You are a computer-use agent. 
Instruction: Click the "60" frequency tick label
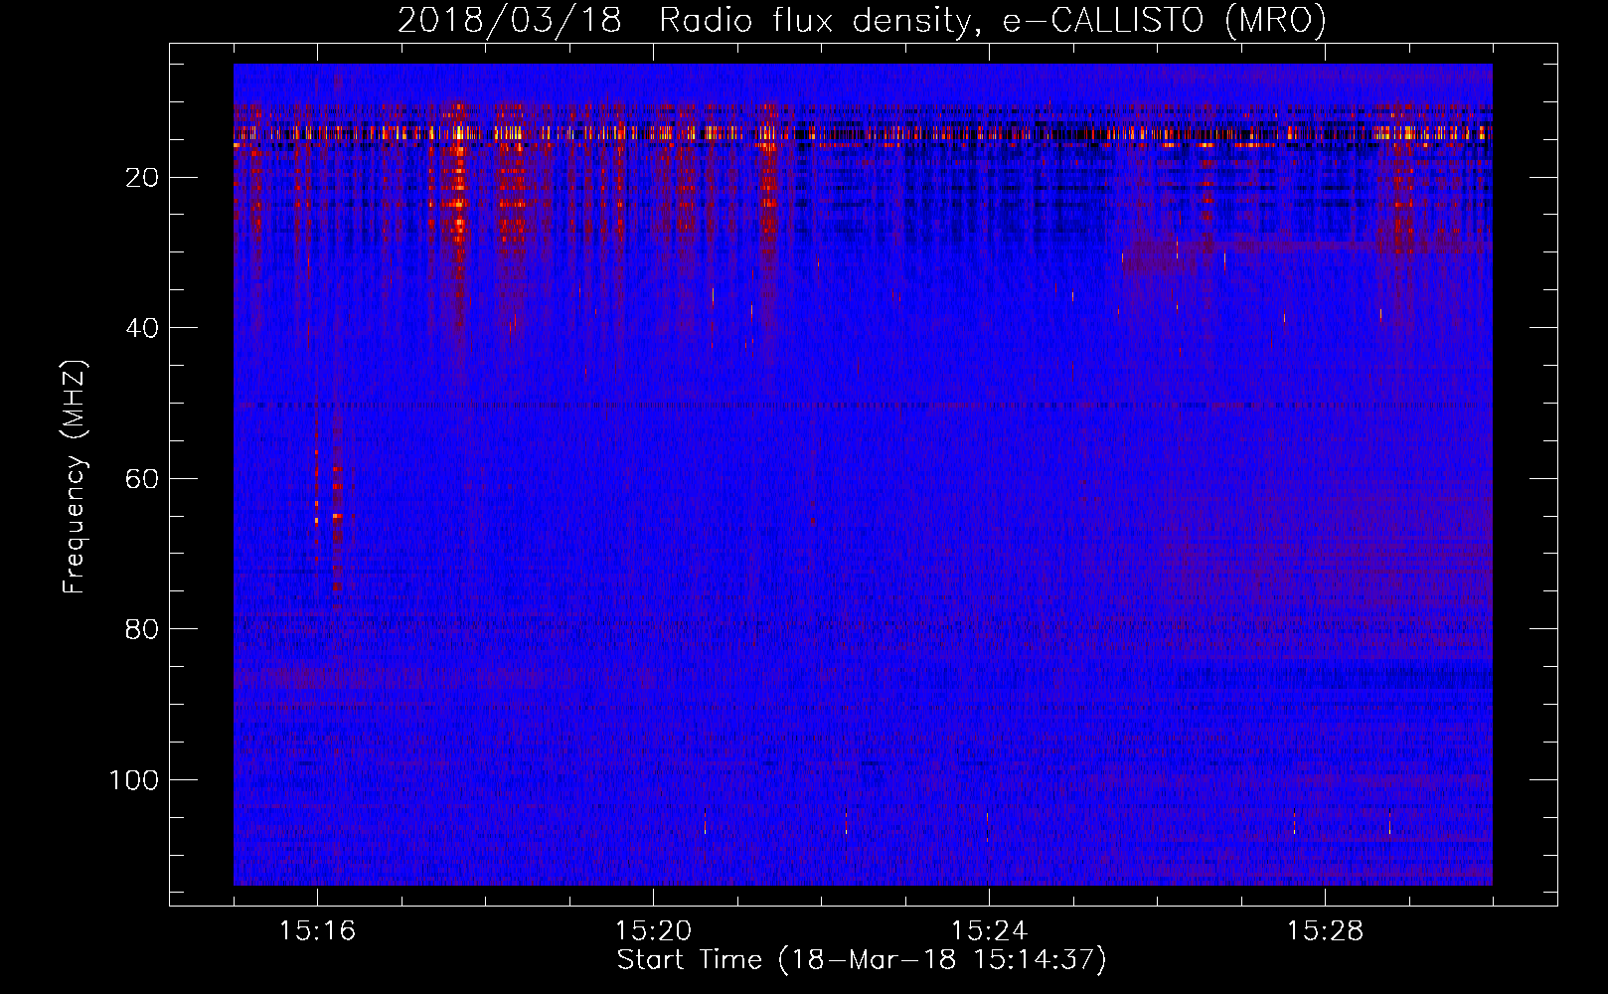pos(142,479)
